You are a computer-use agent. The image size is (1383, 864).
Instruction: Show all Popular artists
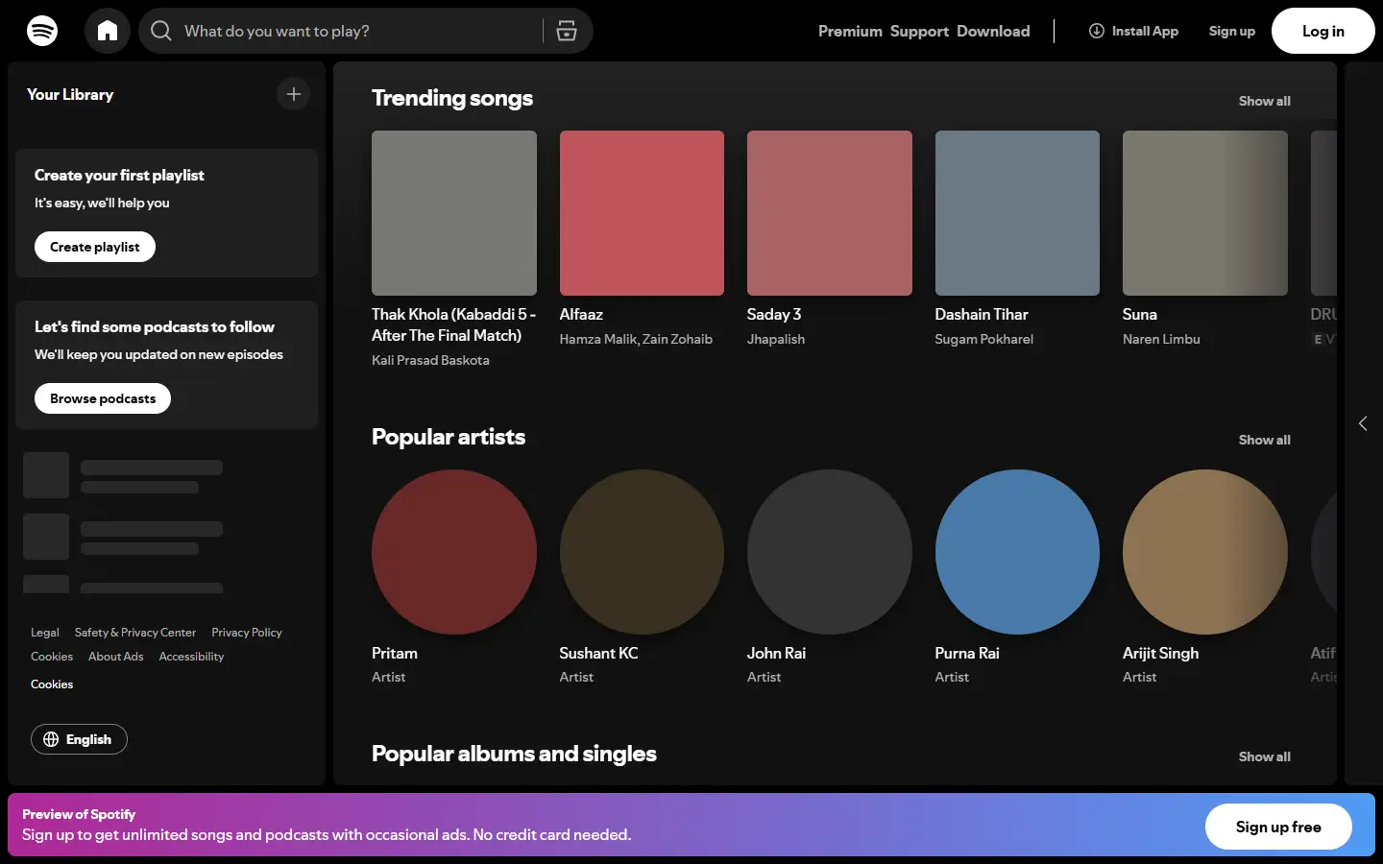tap(1264, 440)
